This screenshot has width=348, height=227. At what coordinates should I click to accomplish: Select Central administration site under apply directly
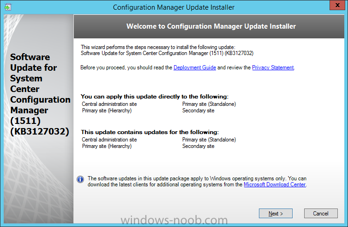[109, 104]
